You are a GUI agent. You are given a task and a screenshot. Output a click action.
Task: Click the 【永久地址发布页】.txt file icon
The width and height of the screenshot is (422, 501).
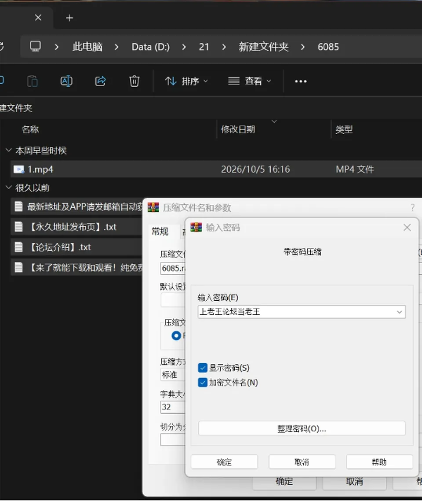point(19,227)
